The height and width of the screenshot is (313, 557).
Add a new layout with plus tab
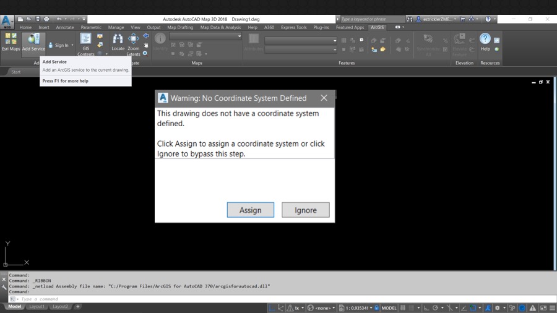point(78,307)
